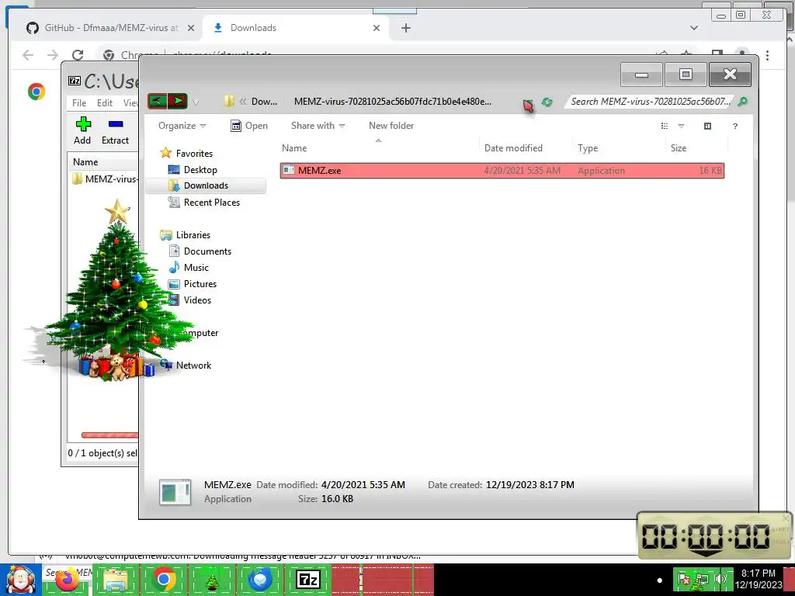
Task: Sort by the Size column header
Action: [x=696, y=148]
